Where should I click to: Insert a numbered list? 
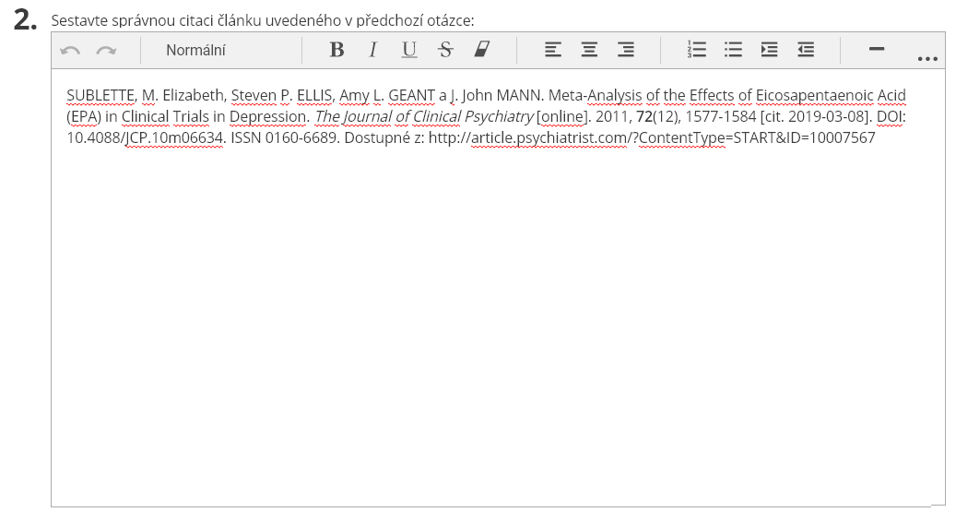tap(697, 51)
